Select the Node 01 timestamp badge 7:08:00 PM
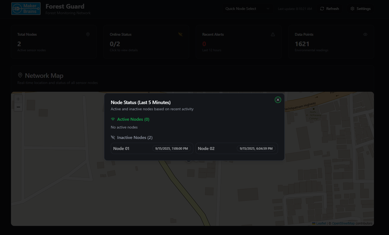 [x=172, y=148]
